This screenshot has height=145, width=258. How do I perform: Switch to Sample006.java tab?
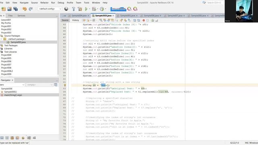pyautogui.click(x=151, y=16)
